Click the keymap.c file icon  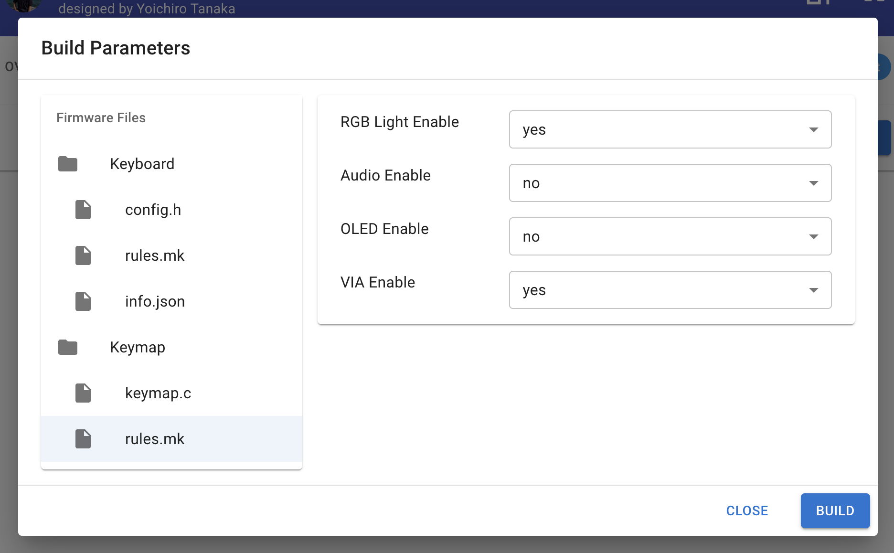(83, 393)
